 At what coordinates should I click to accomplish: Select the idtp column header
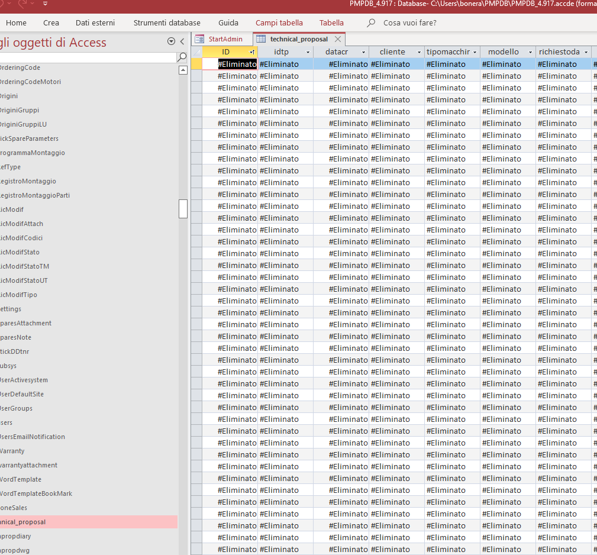pyautogui.click(x=282, y=51)
